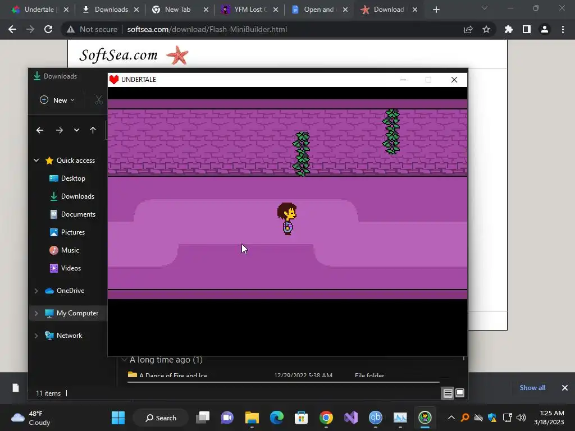
Task: Open recent locations dropdown in Explorer
Action: point(76,130)
